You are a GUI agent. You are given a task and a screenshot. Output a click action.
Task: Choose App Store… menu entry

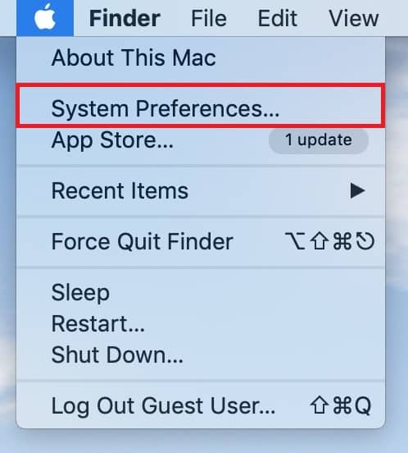(201, 140)
